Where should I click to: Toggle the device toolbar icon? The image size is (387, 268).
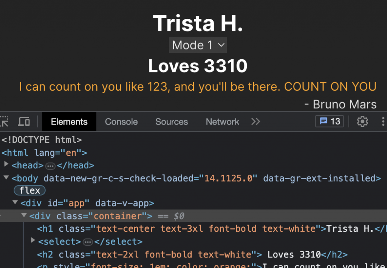coord(24,122)
